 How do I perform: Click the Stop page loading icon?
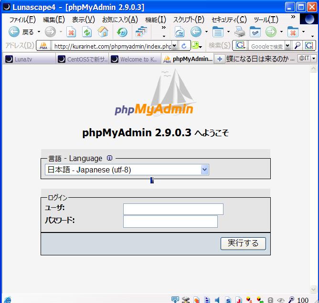coord(71,32)
